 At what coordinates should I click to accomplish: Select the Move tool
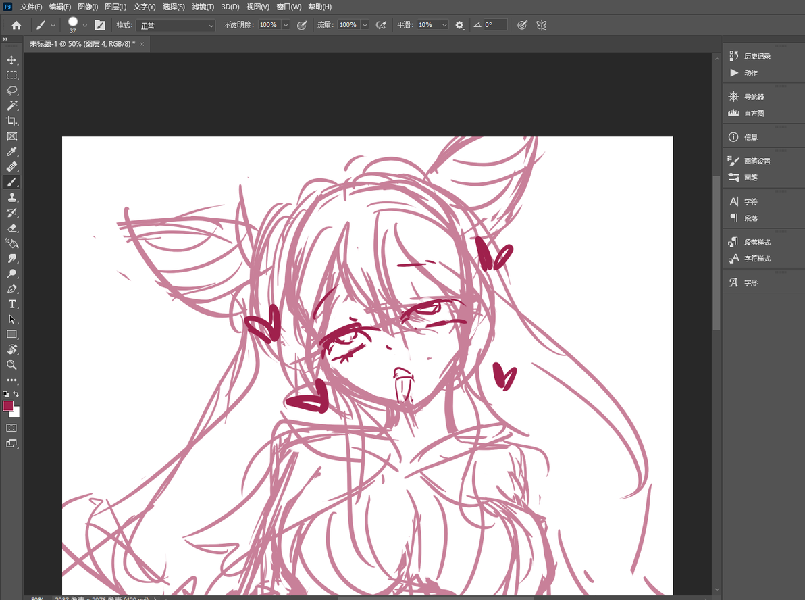click(x=11, y=60)
